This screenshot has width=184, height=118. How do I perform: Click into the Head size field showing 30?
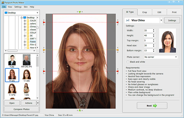(148, 46)
